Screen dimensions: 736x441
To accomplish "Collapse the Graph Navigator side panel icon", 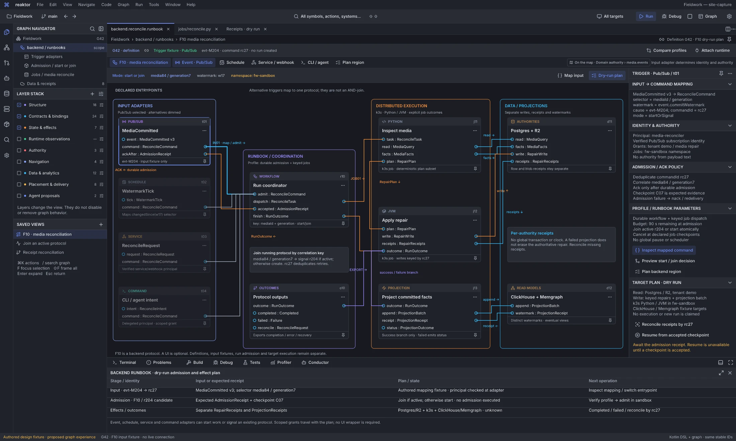I will tap(101, 29).
